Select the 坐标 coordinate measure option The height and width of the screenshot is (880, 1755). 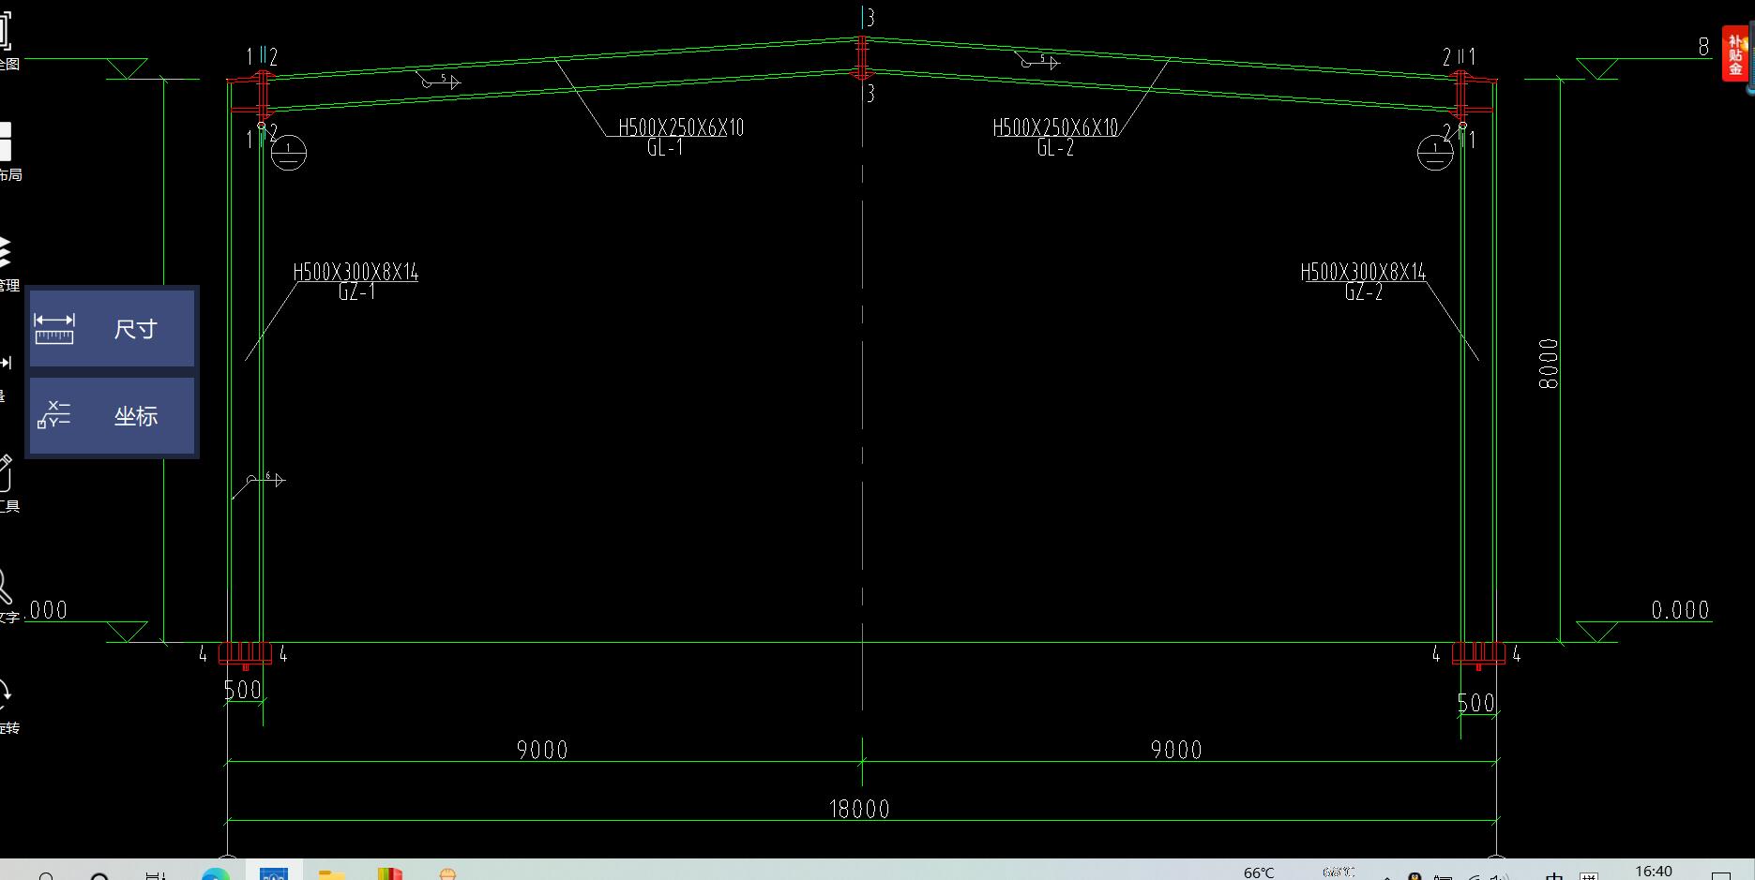point(112,415)
